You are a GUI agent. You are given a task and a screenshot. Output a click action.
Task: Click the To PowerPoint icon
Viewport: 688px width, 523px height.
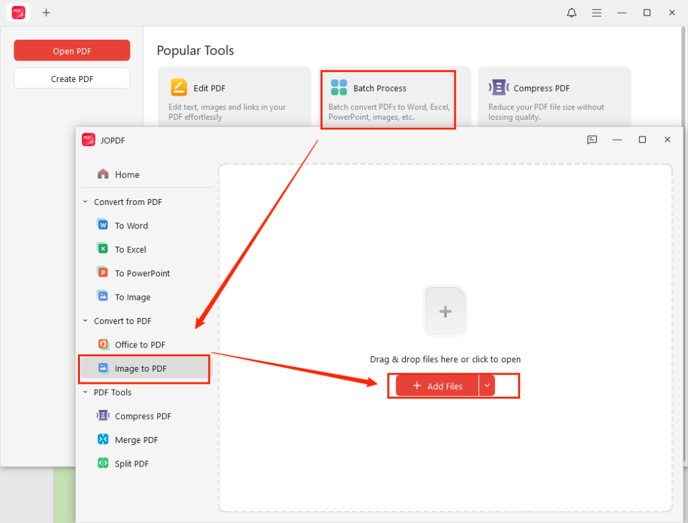tap(103, 272)
